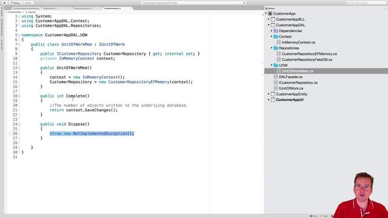Expand the Dependencies folder
This screenshot has width=388, height=218.
[272, 31]
